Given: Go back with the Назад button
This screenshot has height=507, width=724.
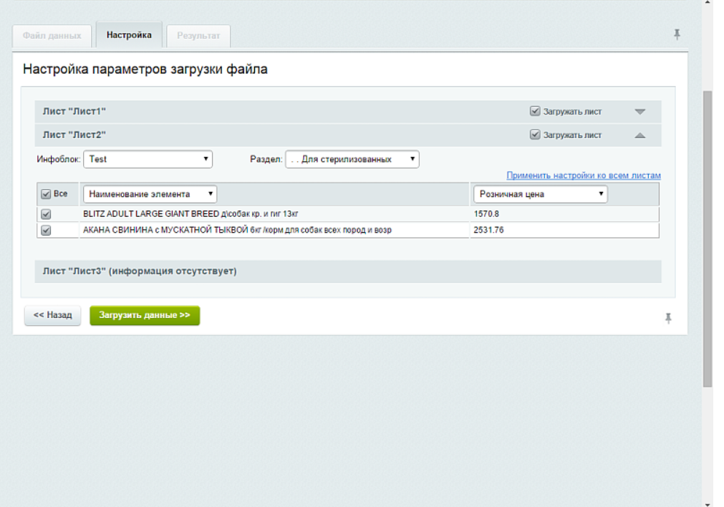Looking at the screenshot, I should point(52,315).
